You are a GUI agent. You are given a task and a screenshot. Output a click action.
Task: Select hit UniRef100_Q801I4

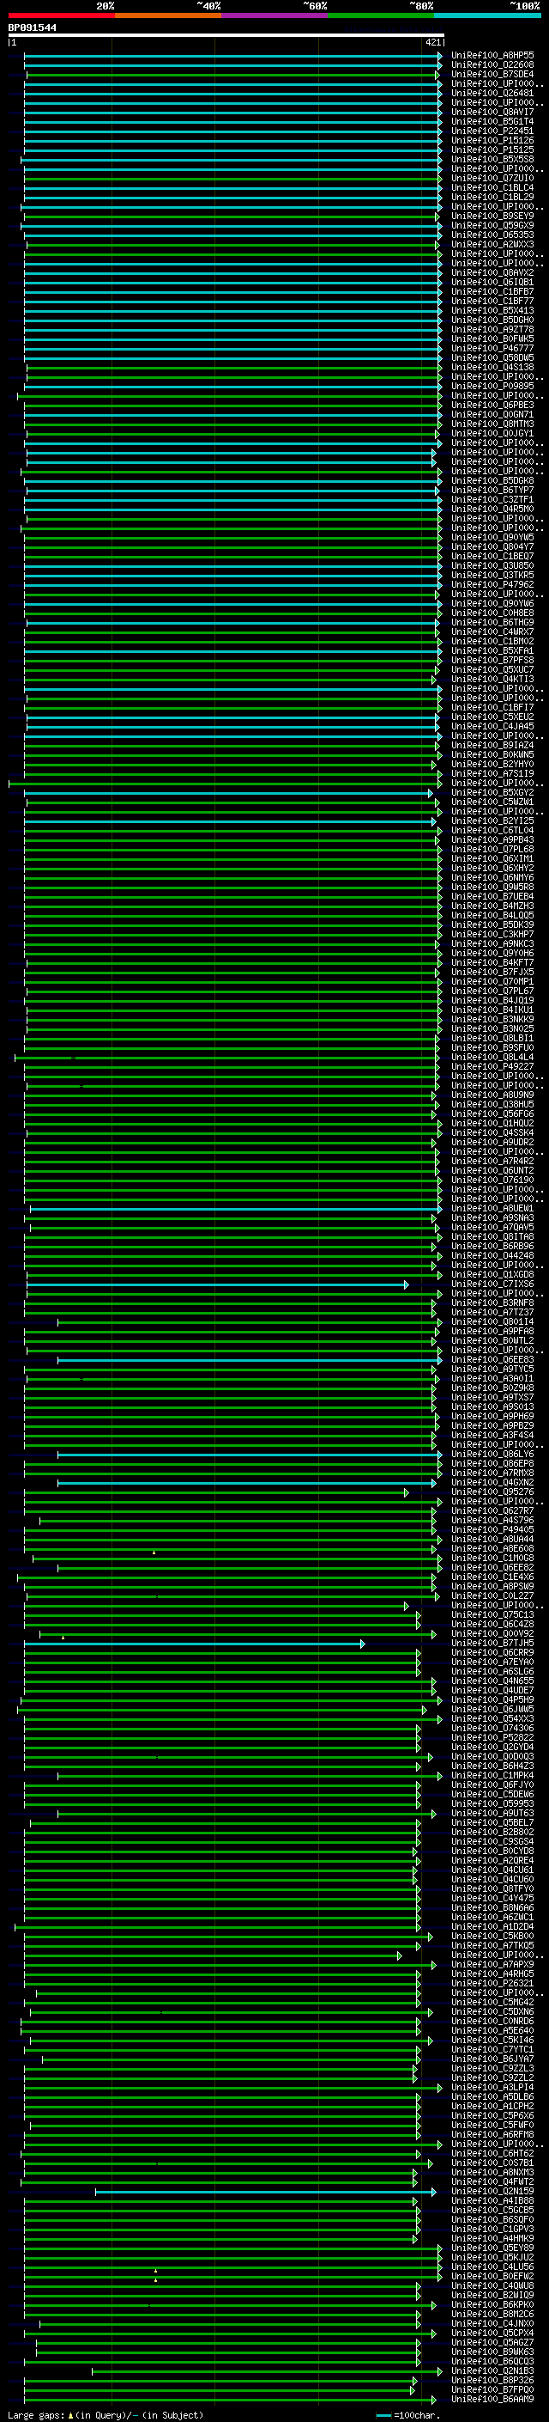[492, 1322]
